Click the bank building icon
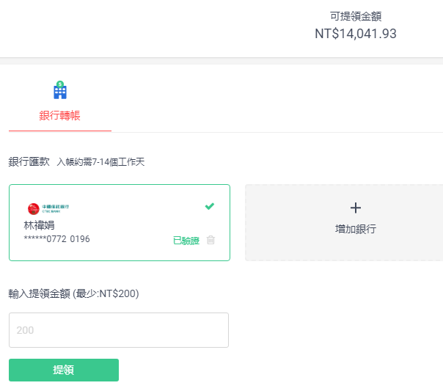 pyautogui.click(x=60, y=90)
